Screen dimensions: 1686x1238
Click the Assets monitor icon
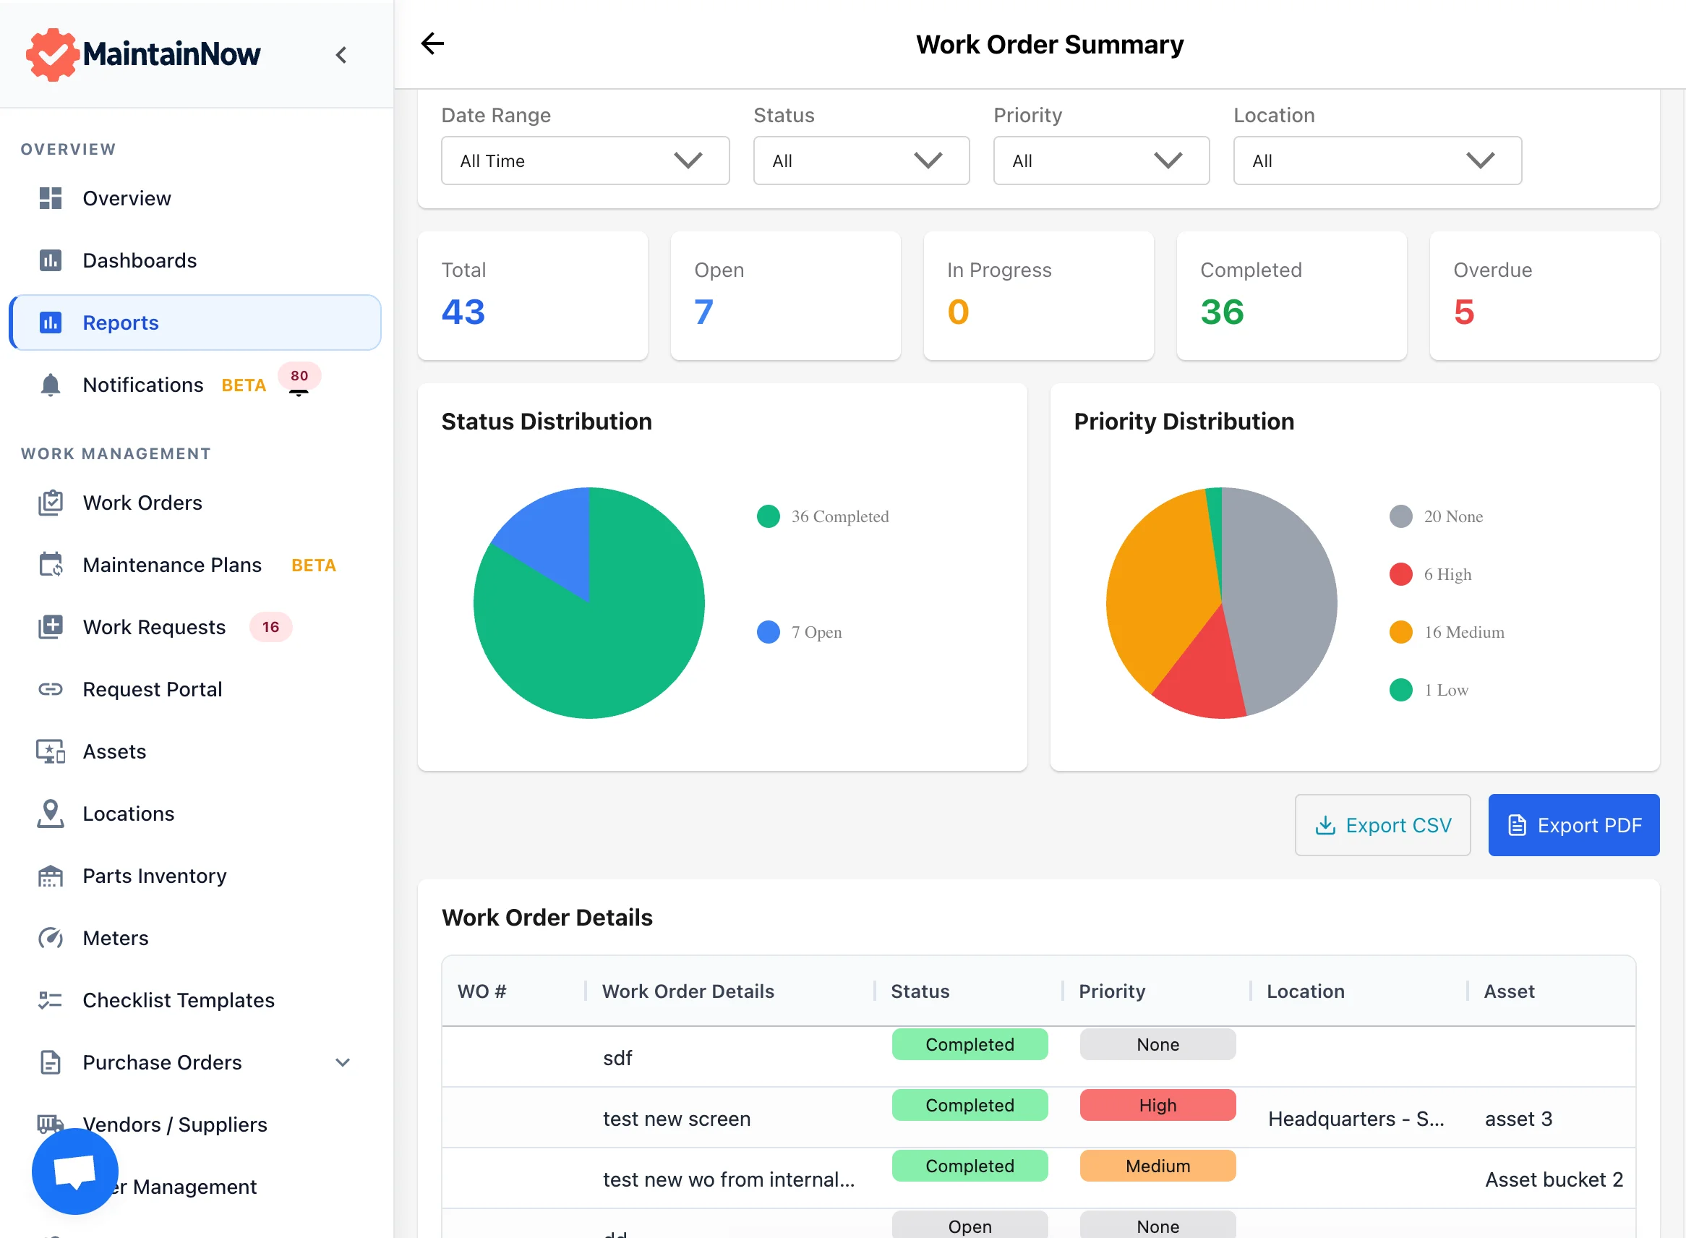(x=50, y=751)
